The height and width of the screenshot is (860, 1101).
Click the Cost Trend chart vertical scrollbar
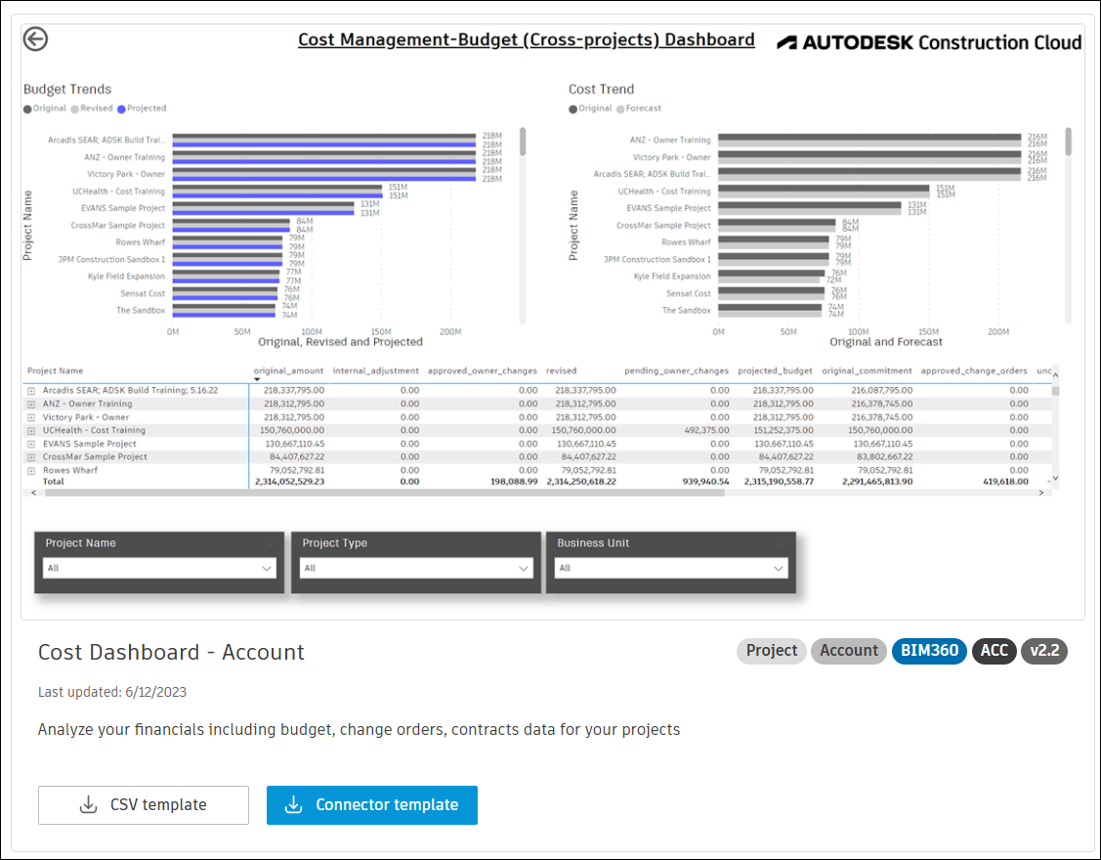1068,142
